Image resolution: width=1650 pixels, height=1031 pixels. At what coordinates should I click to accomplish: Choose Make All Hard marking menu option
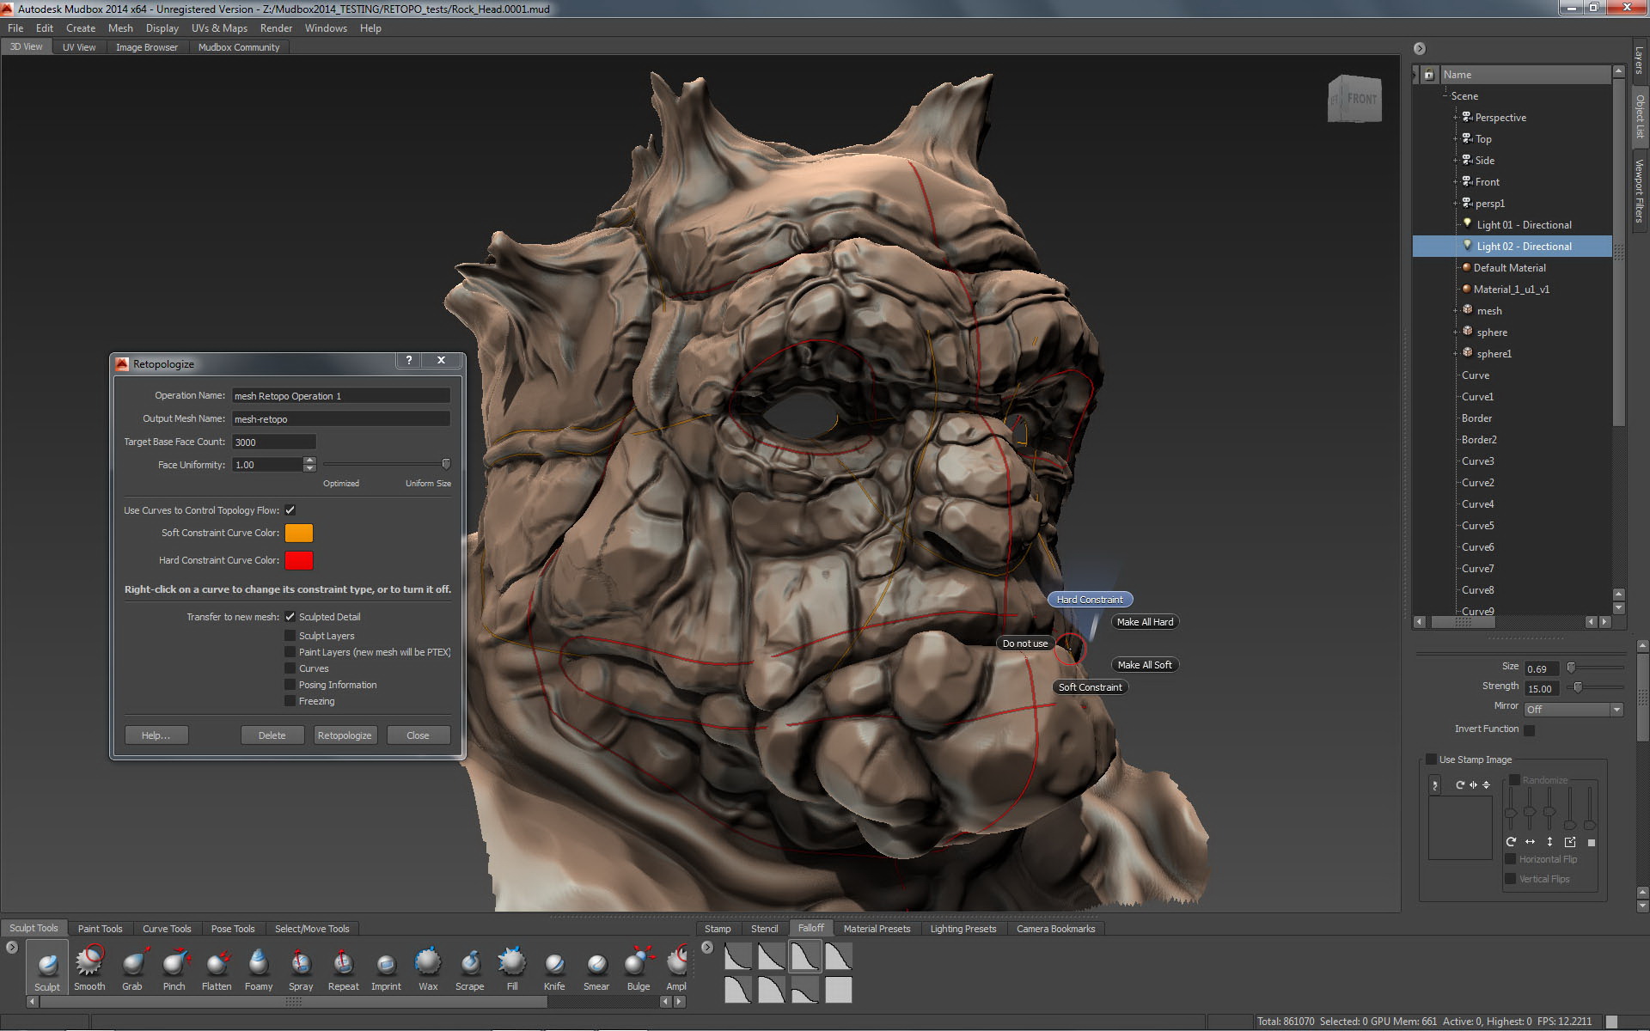click(x=1145, y=622)
